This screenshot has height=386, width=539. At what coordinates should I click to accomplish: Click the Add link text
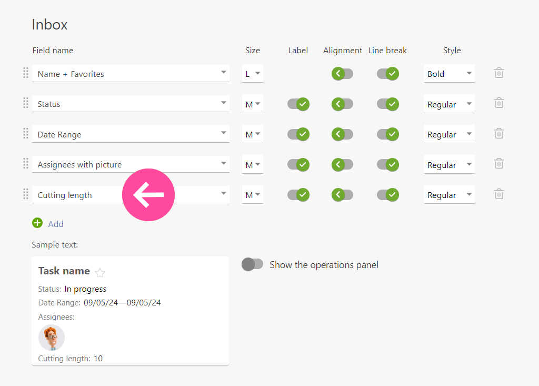[x=56, y=224]
